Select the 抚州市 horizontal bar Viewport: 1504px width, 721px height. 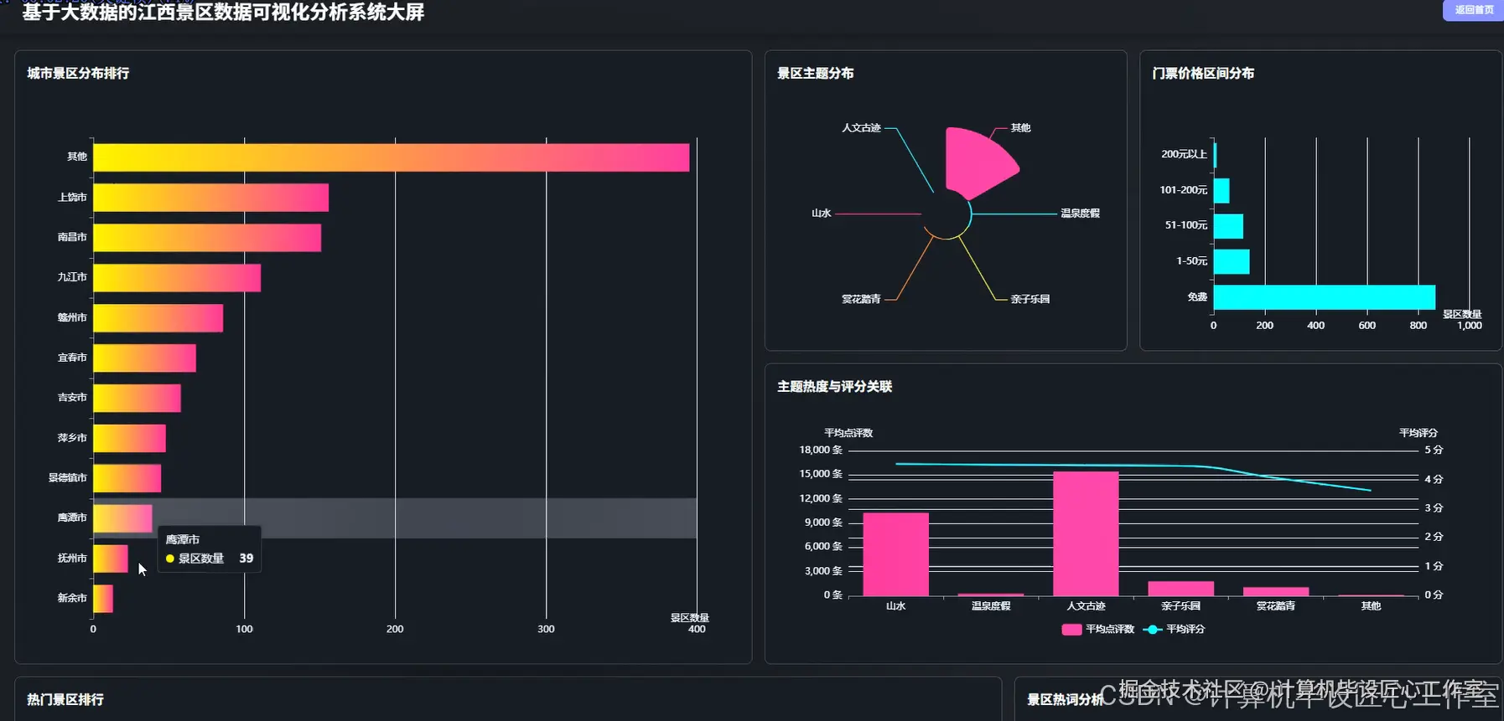(x=111, y=559)
